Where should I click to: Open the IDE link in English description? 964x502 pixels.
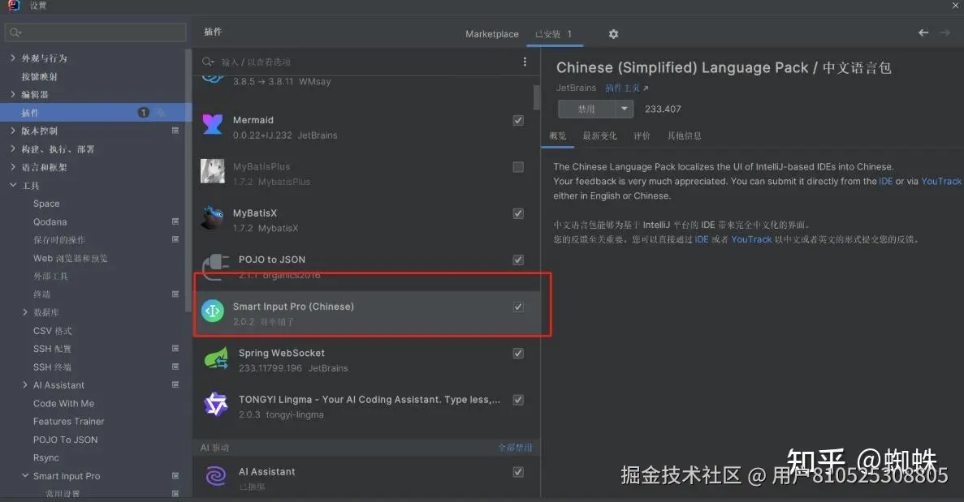[x=886, y=181]
